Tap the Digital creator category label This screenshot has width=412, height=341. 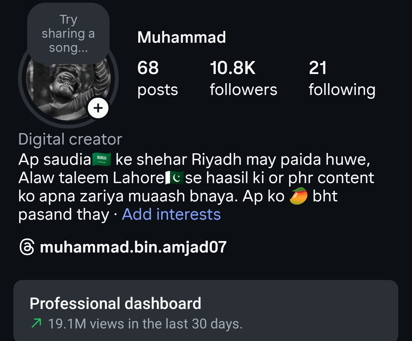[x=70, y=139]
